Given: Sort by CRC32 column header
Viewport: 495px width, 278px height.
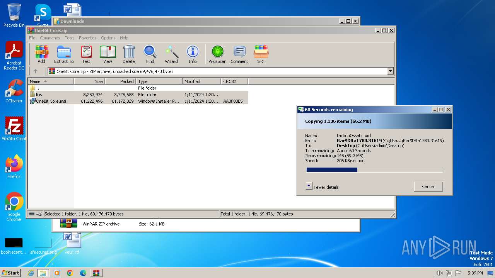Looking at the screenshot, I should (x=234, y=81).
